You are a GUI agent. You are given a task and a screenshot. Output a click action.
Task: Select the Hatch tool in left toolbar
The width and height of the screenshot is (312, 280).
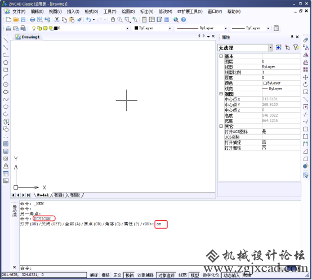pyautogui.click(x=6, y=144)
